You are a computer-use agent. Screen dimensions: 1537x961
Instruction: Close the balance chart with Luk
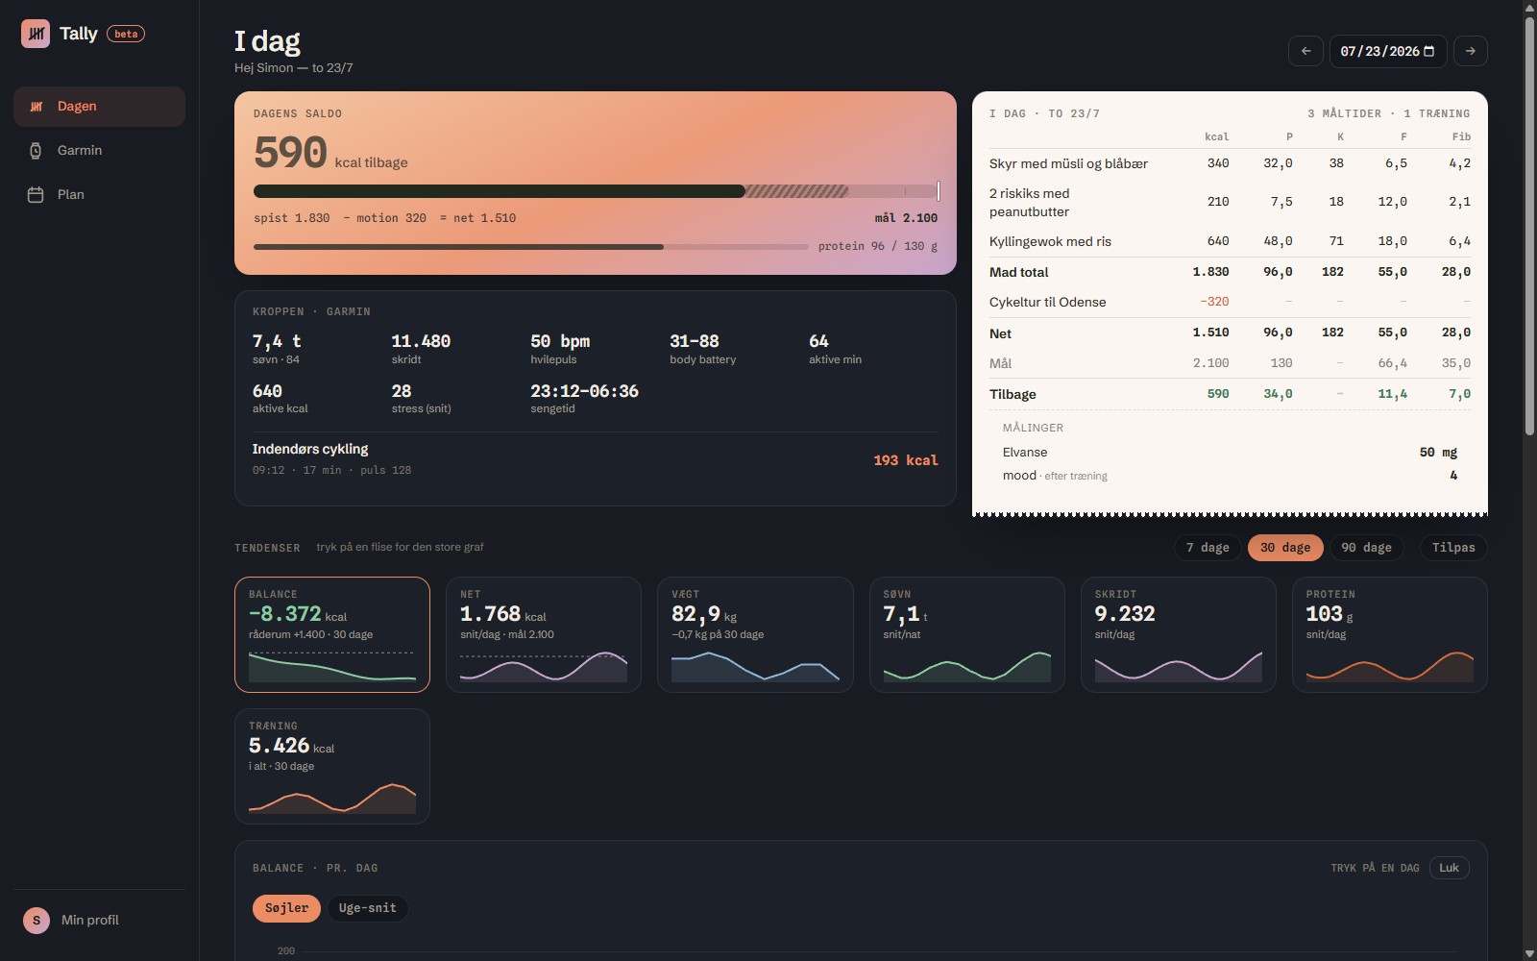tap(1449, 868)
